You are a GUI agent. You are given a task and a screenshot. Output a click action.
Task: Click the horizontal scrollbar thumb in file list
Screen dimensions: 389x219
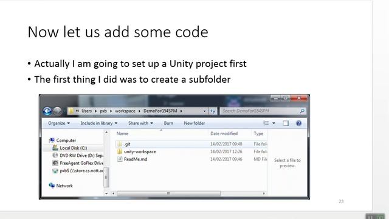pyautogui.click(x=168, y=193)
